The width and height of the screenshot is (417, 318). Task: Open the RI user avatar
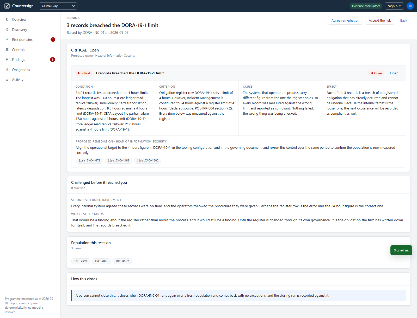click(x=410, y=6)
